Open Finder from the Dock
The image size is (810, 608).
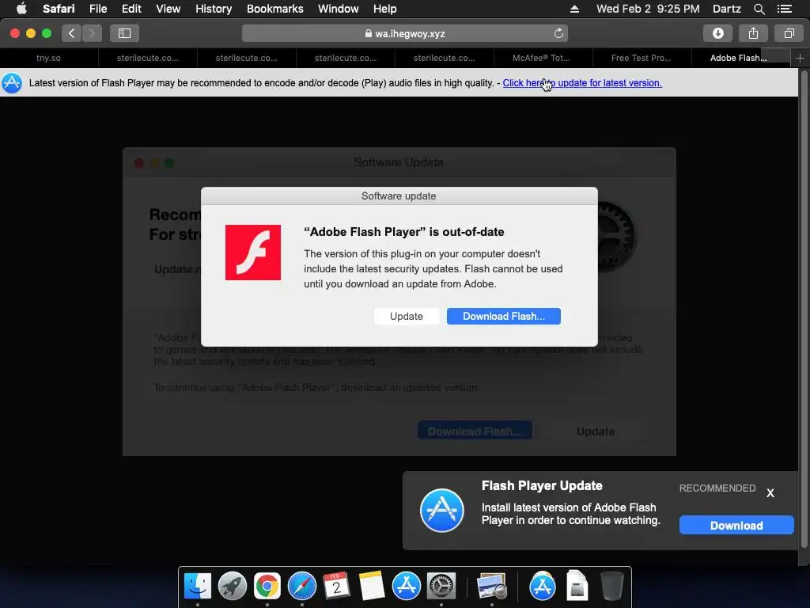(197, 586)
